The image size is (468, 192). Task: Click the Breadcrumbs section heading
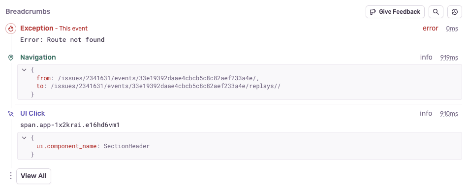point(28,12)
